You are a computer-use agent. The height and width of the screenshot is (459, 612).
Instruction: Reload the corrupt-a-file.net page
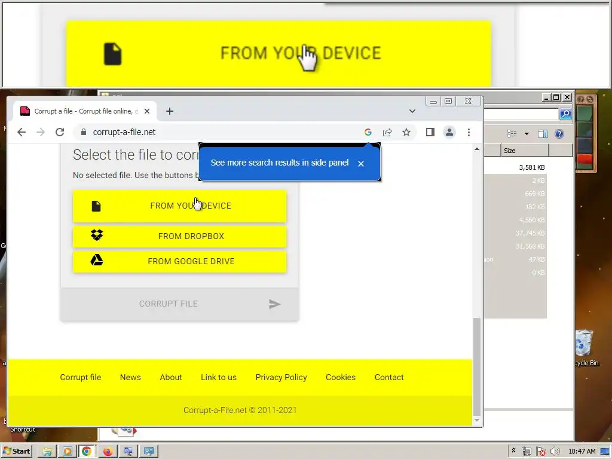pos(60,132)
